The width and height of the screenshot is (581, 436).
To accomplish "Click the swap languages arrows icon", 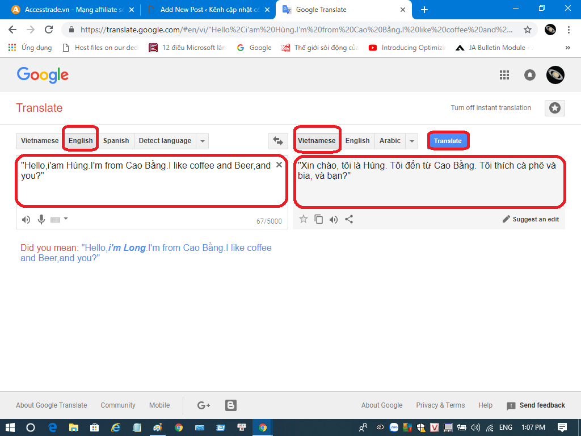I will click(x=277, y=141).
